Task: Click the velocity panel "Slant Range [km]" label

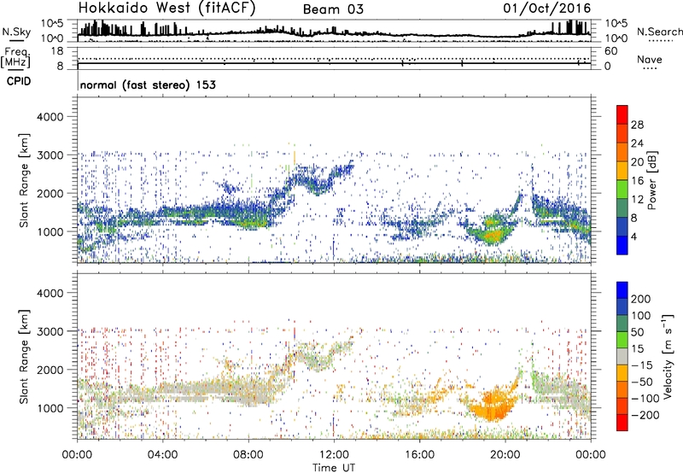Action: pos(24,357)
